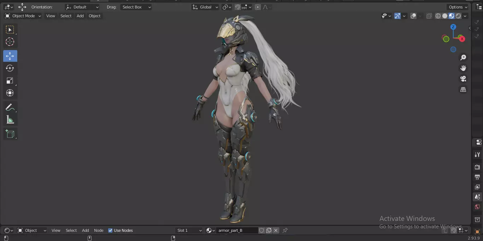
Task: Toggle Show Gizmo button
Action: tap(397, 16)
